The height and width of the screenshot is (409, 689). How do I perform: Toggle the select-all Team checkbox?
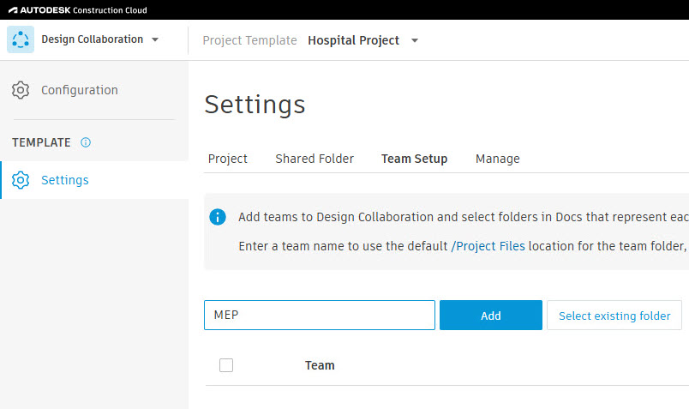click(x=226, y=365)
